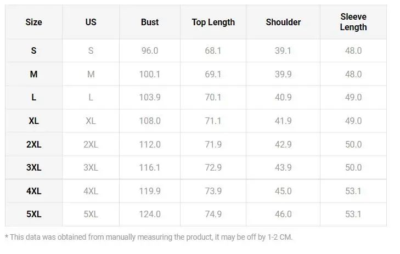Click top length value 74.9
Viewport: 400px width, 254px height.
click(213, 215)
